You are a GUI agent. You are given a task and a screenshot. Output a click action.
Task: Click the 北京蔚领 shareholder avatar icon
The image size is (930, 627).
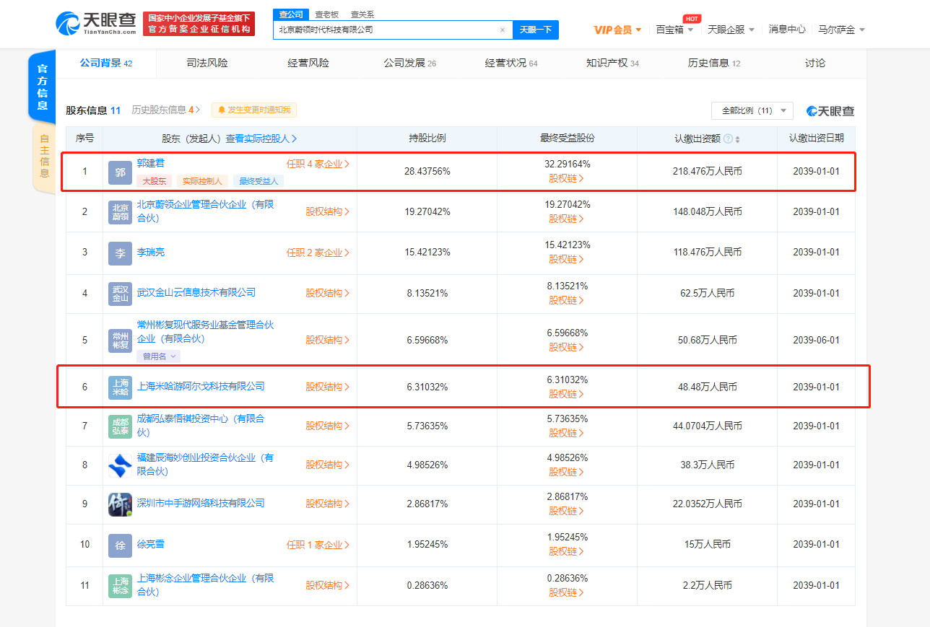pos(121,212)
